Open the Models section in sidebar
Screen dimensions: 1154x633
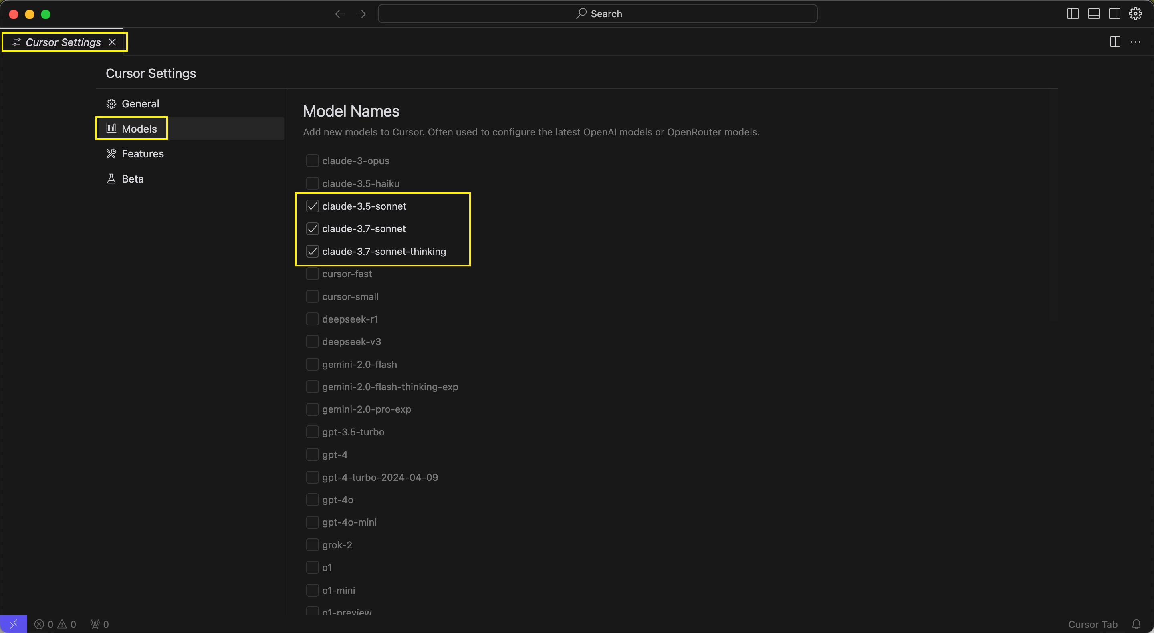click(x=139, y=128)
